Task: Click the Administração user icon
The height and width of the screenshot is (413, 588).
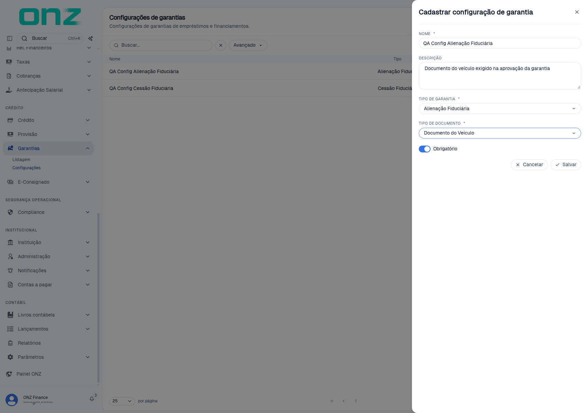Action: coord(10,256)
